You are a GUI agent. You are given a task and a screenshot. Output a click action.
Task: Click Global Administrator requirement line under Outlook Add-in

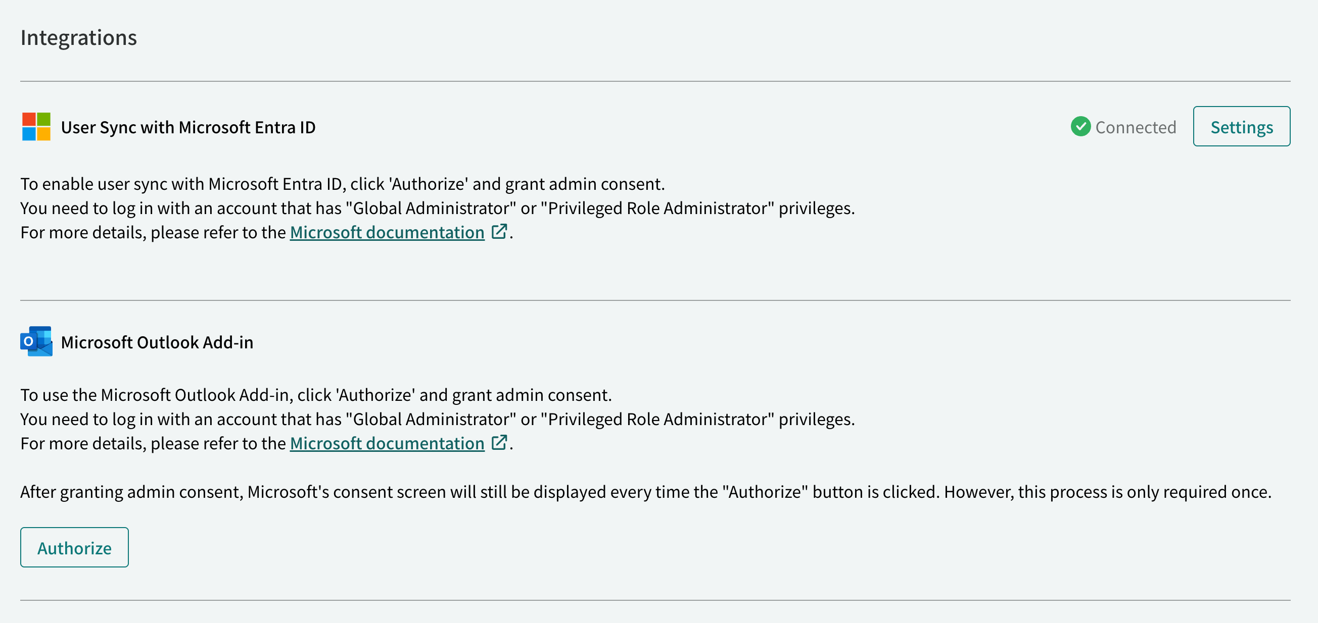pos(438,420)
